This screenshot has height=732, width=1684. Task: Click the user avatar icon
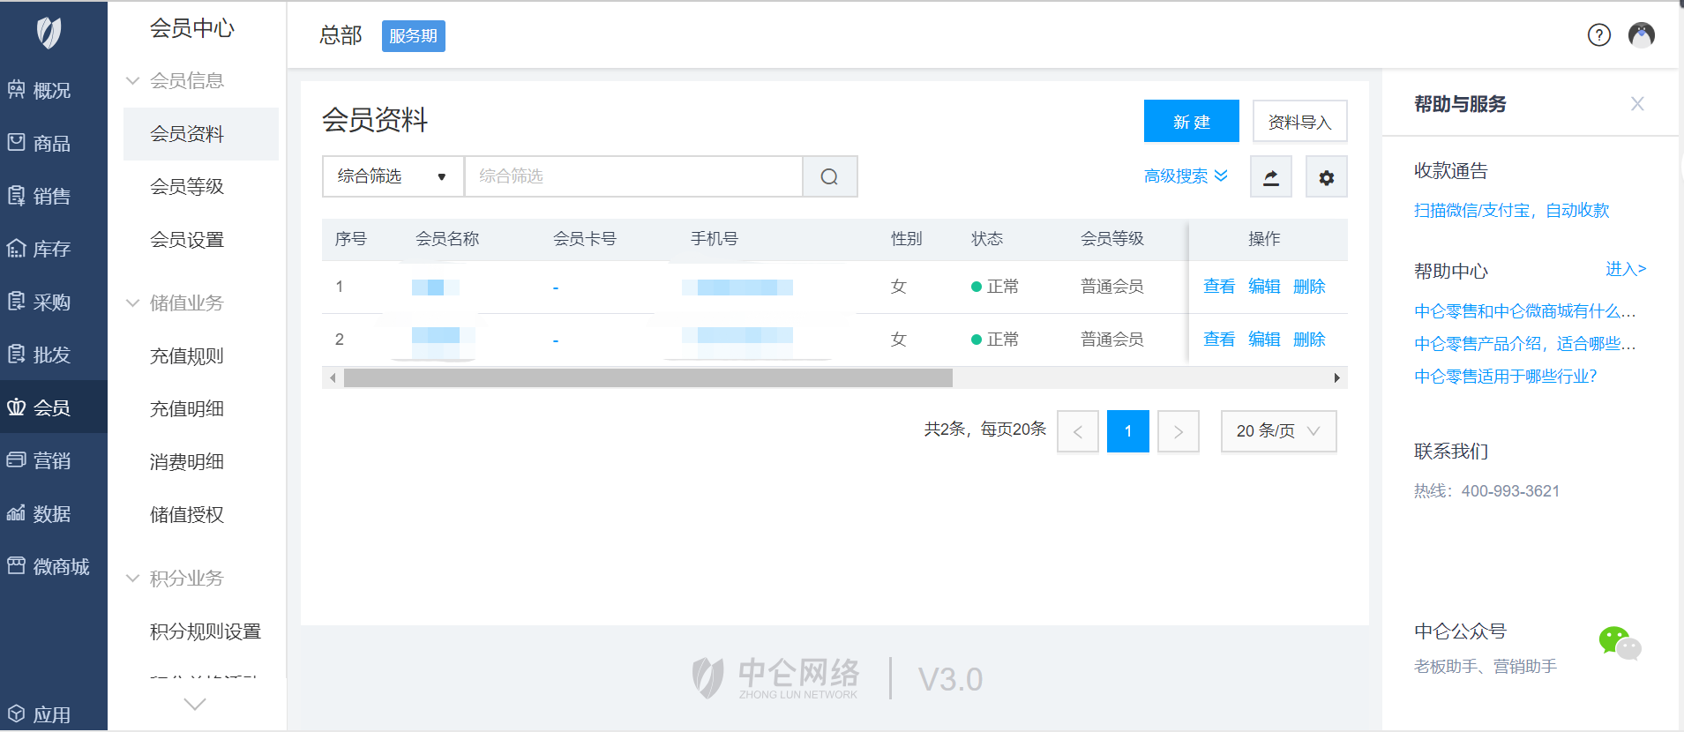click(x=1641, y=35)
